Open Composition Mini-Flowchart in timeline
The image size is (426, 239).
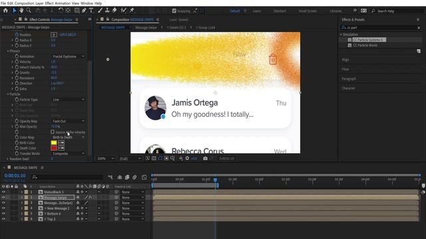(110, 177)
